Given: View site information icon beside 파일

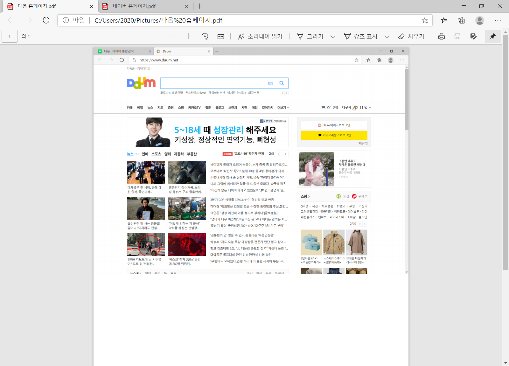Looking at the screenshot, I should 66,20.
